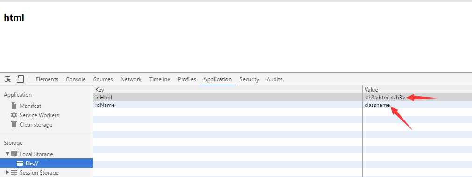Image resolution: width=472 pixels, height=177 pixels.
Task: Activate the inspect element picker icon
Action: (x=8, y=79)
